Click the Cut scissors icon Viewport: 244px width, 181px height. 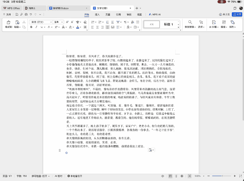[25, 22]
